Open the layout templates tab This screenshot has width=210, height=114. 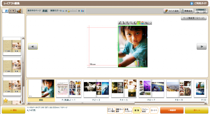pyautogui.click(x=5, y=11)
